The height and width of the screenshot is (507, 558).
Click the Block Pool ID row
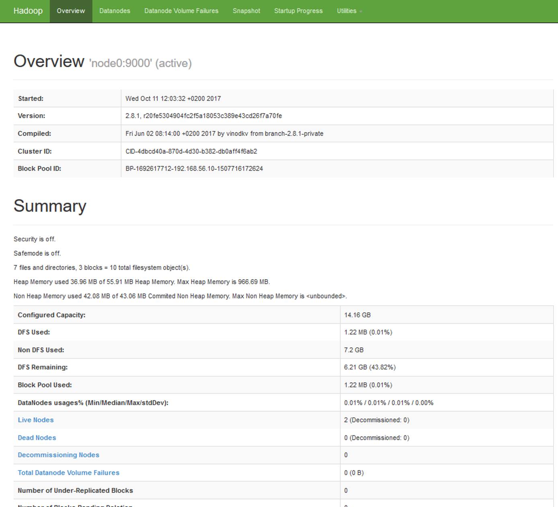pyautogui.click(x=195, y=169)
